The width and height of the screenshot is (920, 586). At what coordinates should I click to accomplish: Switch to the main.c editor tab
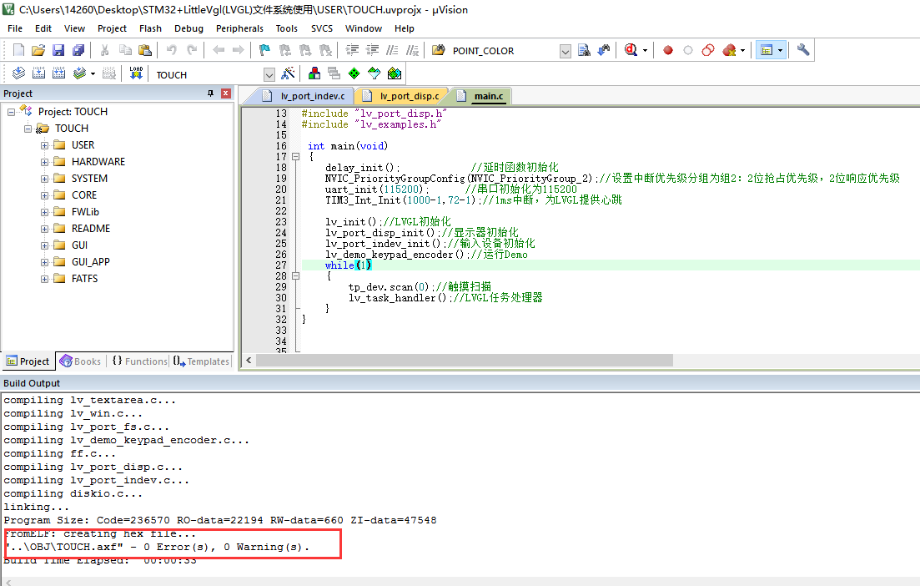(x=487, y=95)
